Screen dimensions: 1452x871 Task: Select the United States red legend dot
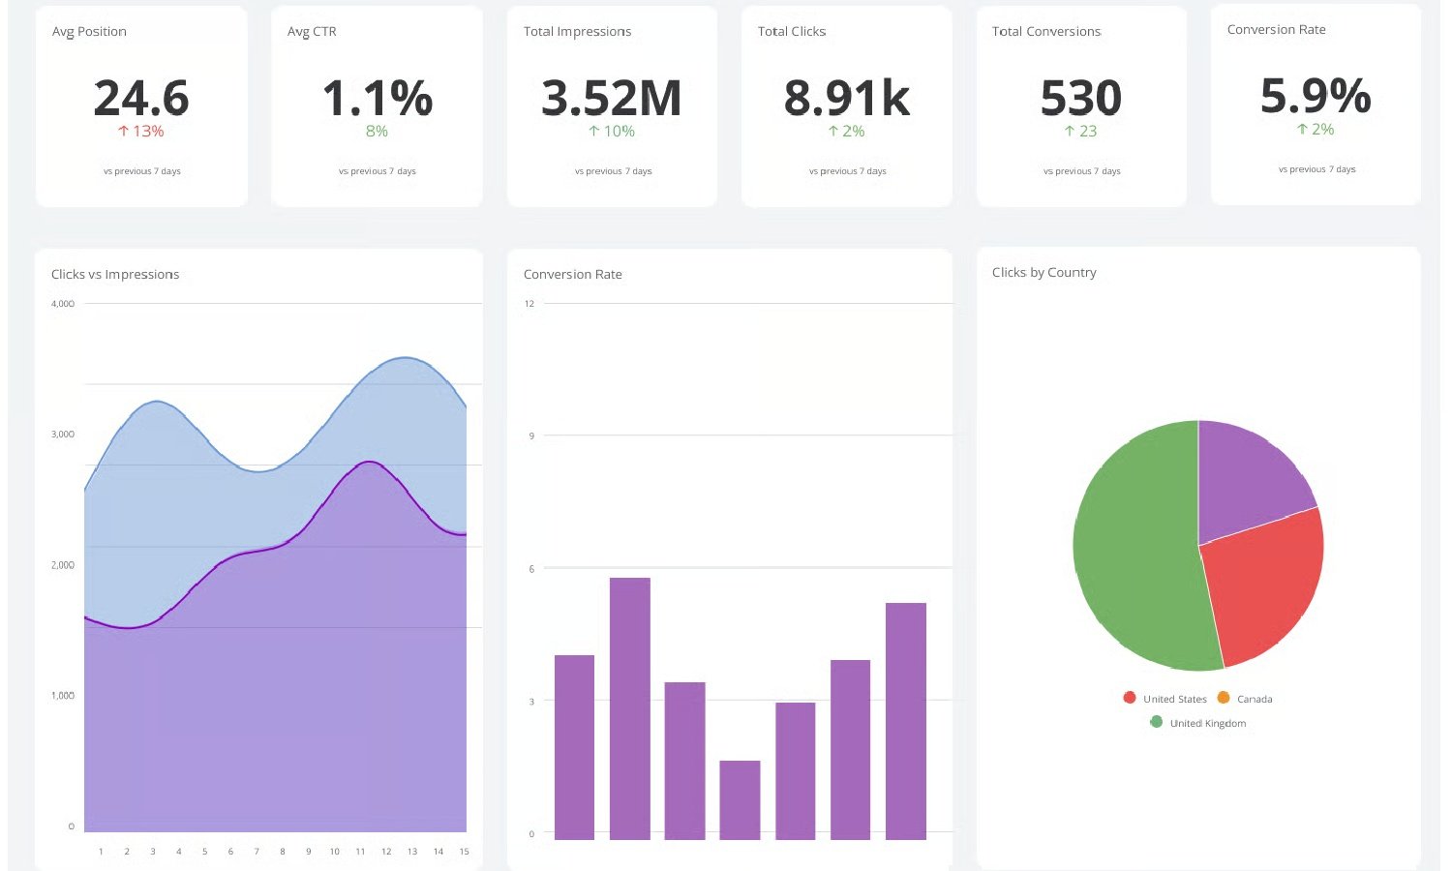click(x=1130, y=698)
